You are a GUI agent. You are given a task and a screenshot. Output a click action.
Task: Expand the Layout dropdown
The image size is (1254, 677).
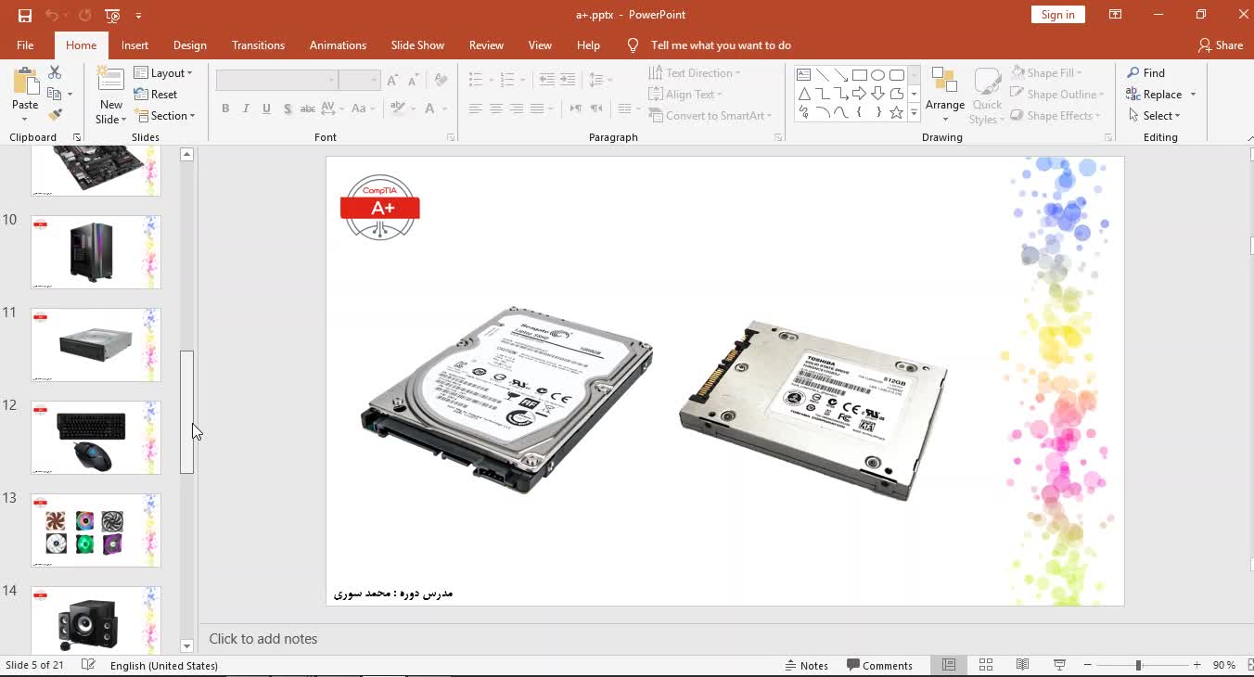click(163, 72)
